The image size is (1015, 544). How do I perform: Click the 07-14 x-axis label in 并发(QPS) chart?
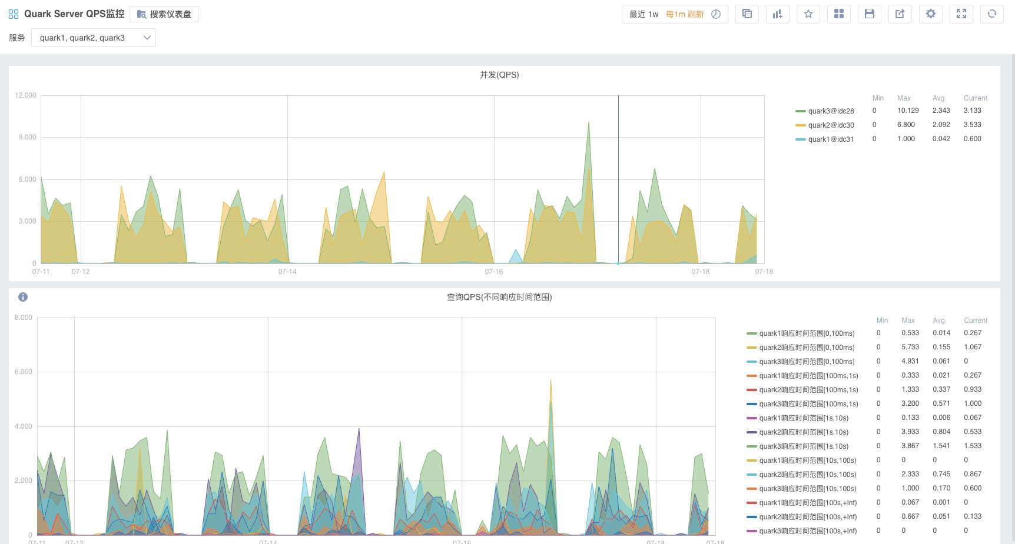(287, 272)
